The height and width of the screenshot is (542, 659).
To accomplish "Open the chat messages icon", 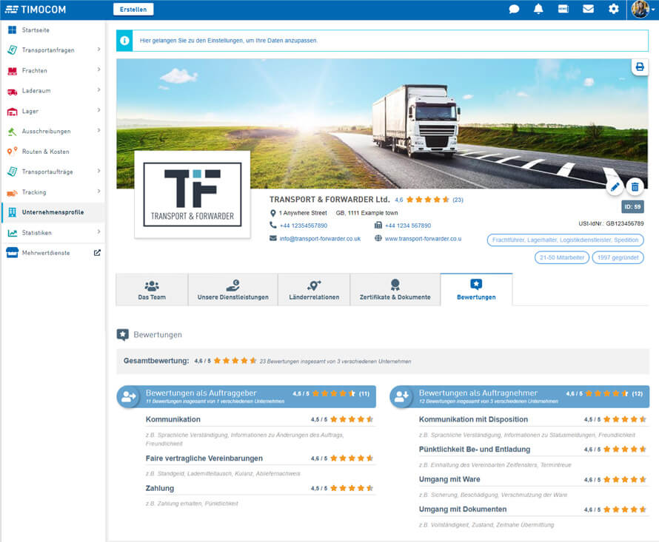I will (x=514, y=10).
